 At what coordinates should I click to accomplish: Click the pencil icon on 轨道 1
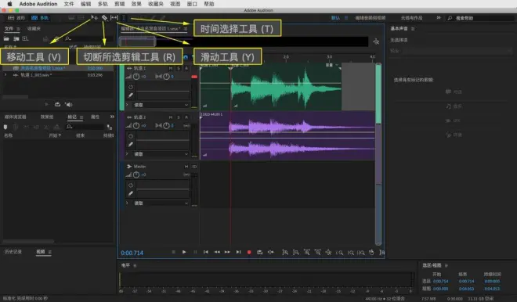[131, 95]
